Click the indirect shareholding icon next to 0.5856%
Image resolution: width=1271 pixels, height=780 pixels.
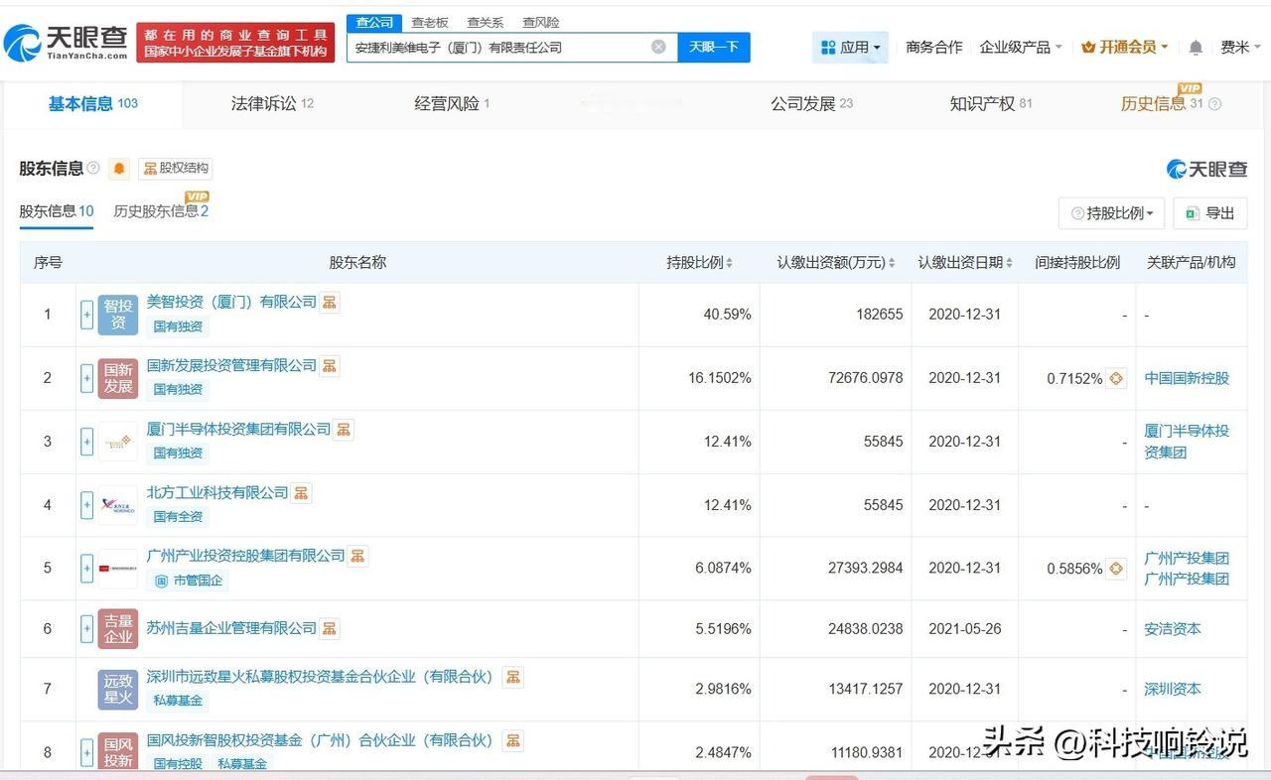(x=1116, y=569)
